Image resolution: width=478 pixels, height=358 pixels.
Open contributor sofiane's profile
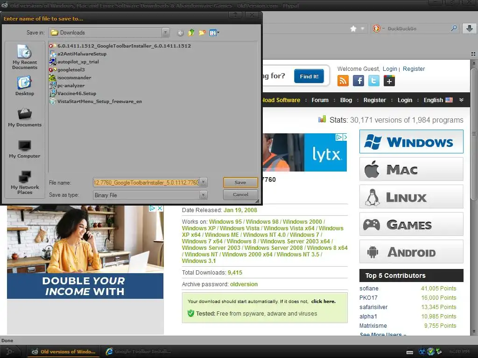[x=369, y=288]
